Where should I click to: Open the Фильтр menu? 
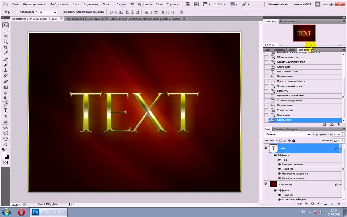point(107,4)
